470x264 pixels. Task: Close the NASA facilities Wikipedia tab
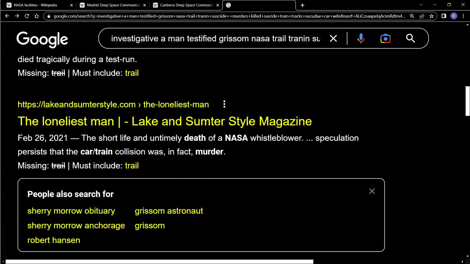71,5
